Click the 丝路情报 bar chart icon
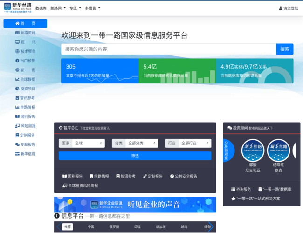The height and width of the screenshot is (233, 303). (17, 107)
